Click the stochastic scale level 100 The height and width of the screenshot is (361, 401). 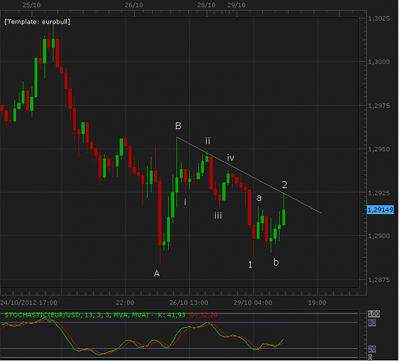373,314
